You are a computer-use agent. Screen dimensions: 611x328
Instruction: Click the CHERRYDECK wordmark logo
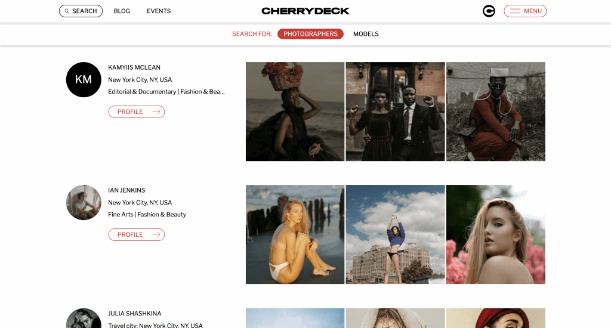[x=305, y=11]
